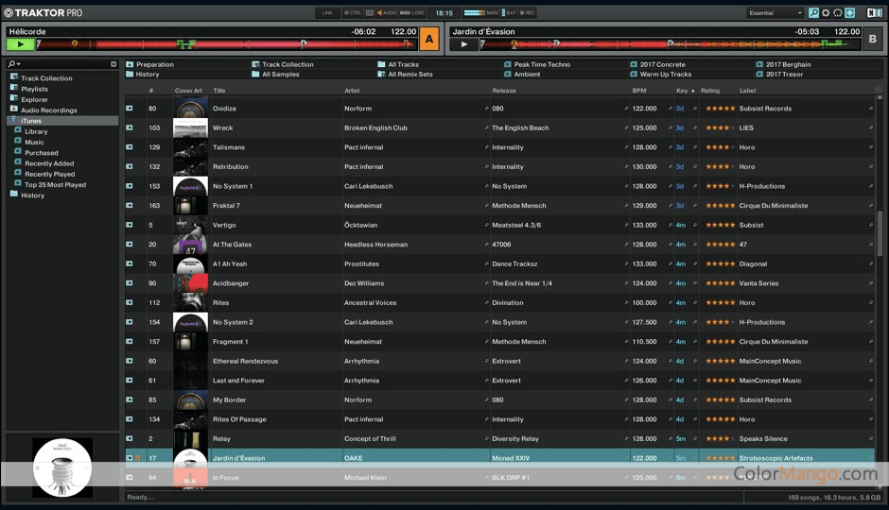Select Track Collection in browser tree
This screenshot has height=510, width=889.
click(46, 78)
